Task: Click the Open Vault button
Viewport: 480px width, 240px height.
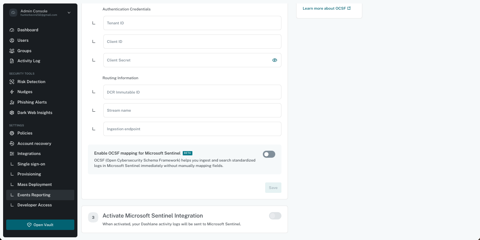Action: click(x=40, y=225)
